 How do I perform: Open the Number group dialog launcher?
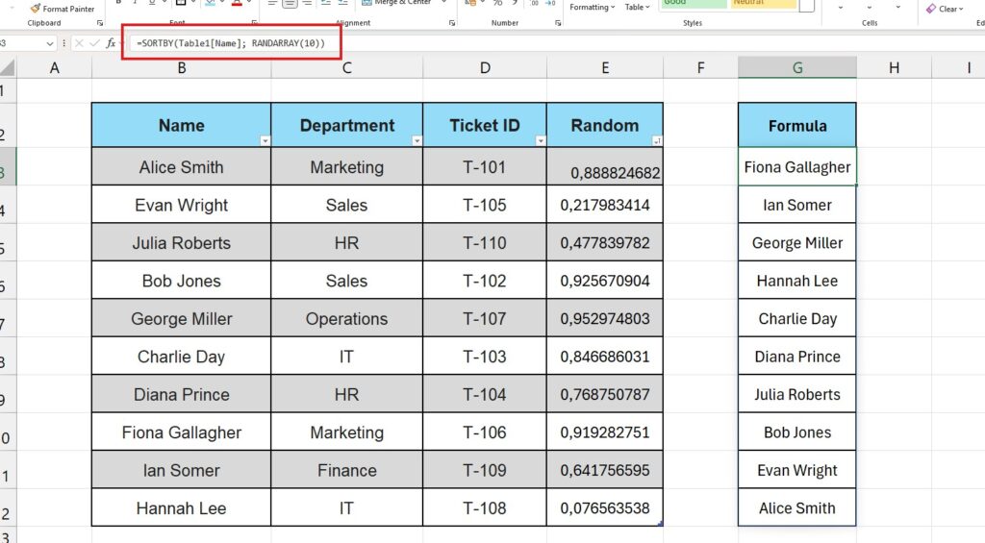click(558, 23)
